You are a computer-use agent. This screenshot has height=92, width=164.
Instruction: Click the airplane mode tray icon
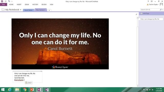pyautogui.click(x=150, y=90)
